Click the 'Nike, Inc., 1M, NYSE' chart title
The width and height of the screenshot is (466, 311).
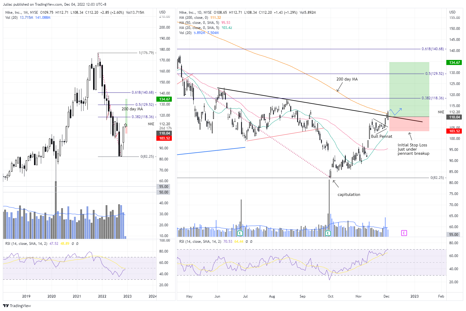(21, 13)
